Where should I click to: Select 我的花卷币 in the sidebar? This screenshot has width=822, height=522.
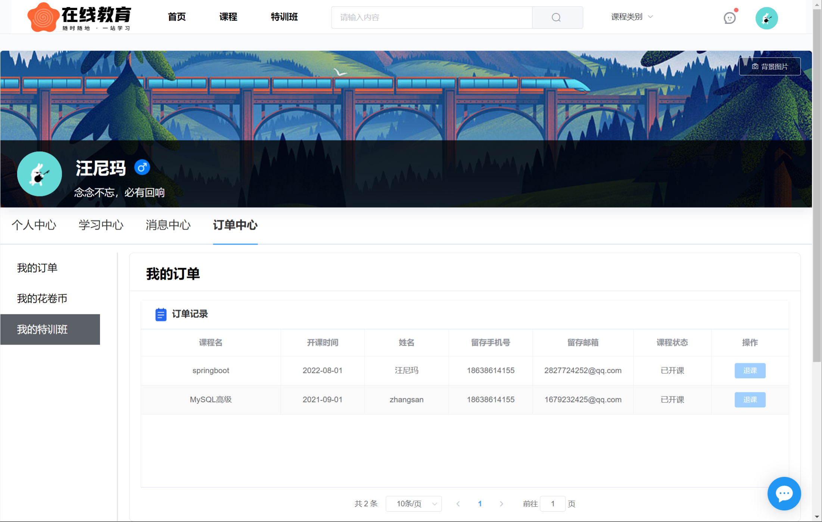42,299
